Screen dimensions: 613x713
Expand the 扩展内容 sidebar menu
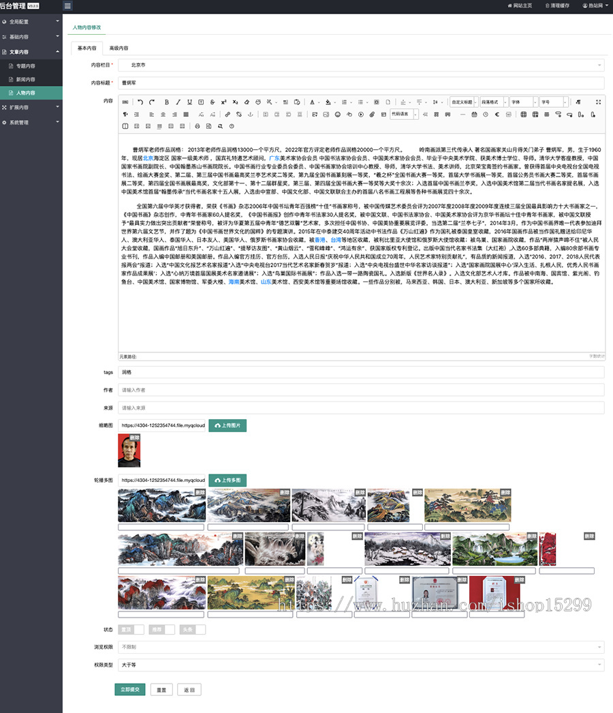(x=31, y=107)
